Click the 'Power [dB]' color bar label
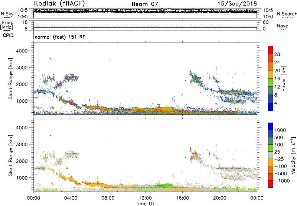This screenshot has width=297, height=206. (283, 78)
